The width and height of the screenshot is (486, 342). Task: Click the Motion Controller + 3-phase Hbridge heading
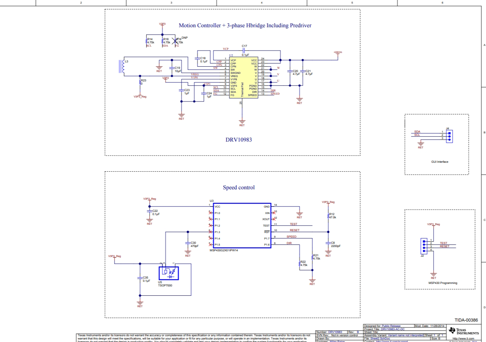[245, 25]
